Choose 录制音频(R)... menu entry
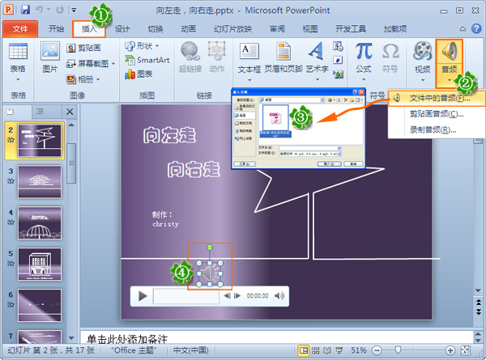 (437, 130)
